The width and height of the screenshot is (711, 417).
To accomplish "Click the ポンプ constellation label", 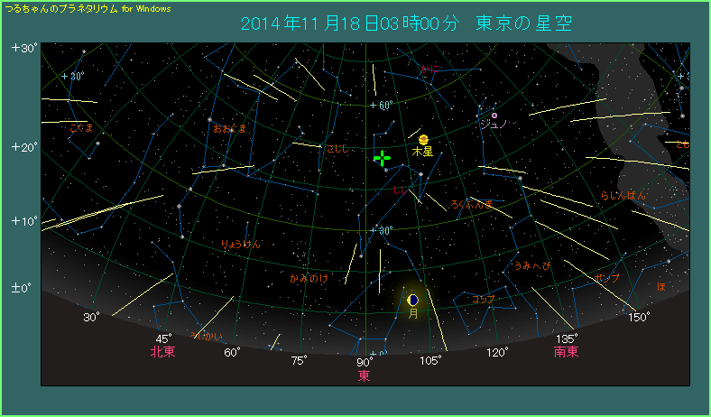I will [x=606, y=278].
